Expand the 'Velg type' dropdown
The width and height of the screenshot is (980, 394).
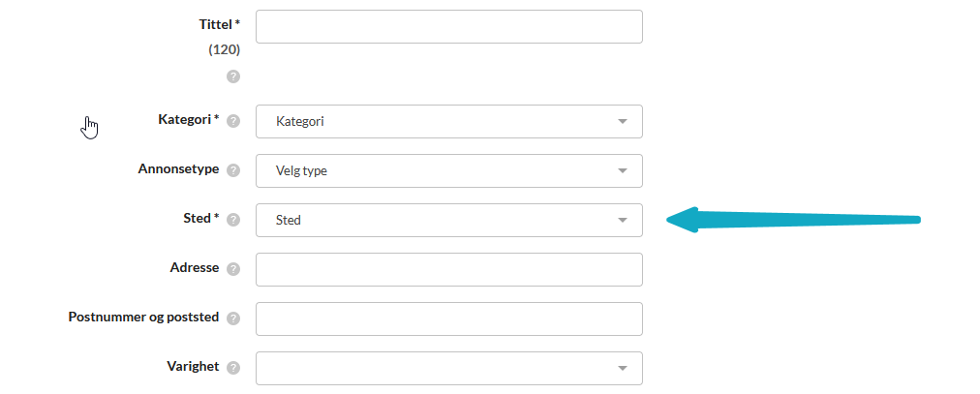[x=448, y=170]
